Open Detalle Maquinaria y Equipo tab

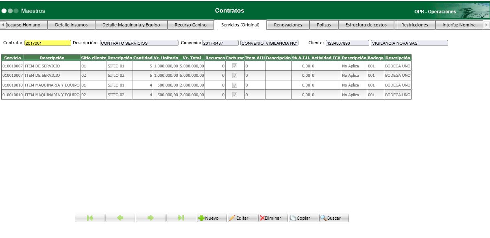[x=131, y=25]
